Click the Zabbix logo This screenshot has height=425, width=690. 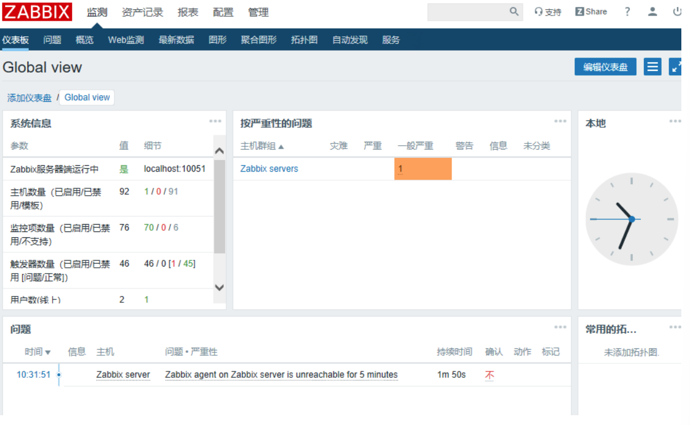point(37,12)
